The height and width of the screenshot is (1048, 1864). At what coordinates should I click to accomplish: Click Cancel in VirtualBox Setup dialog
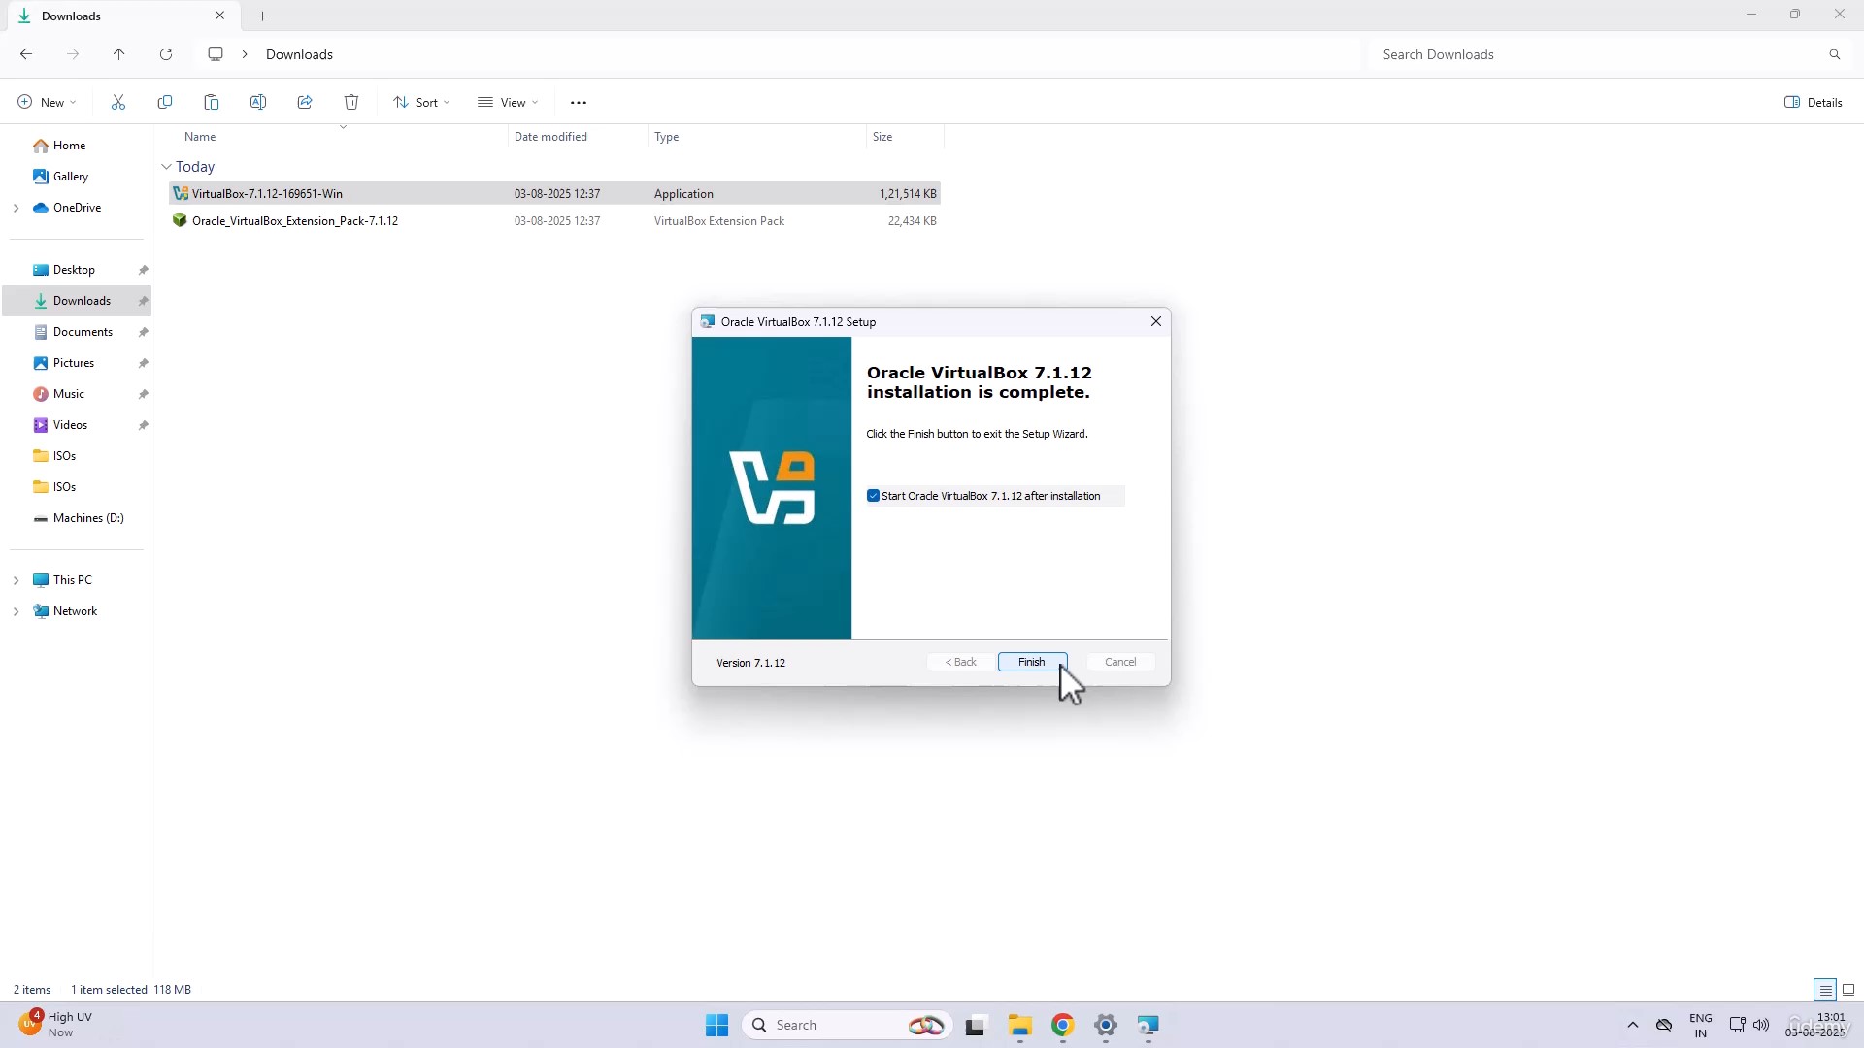(1120, 662)
